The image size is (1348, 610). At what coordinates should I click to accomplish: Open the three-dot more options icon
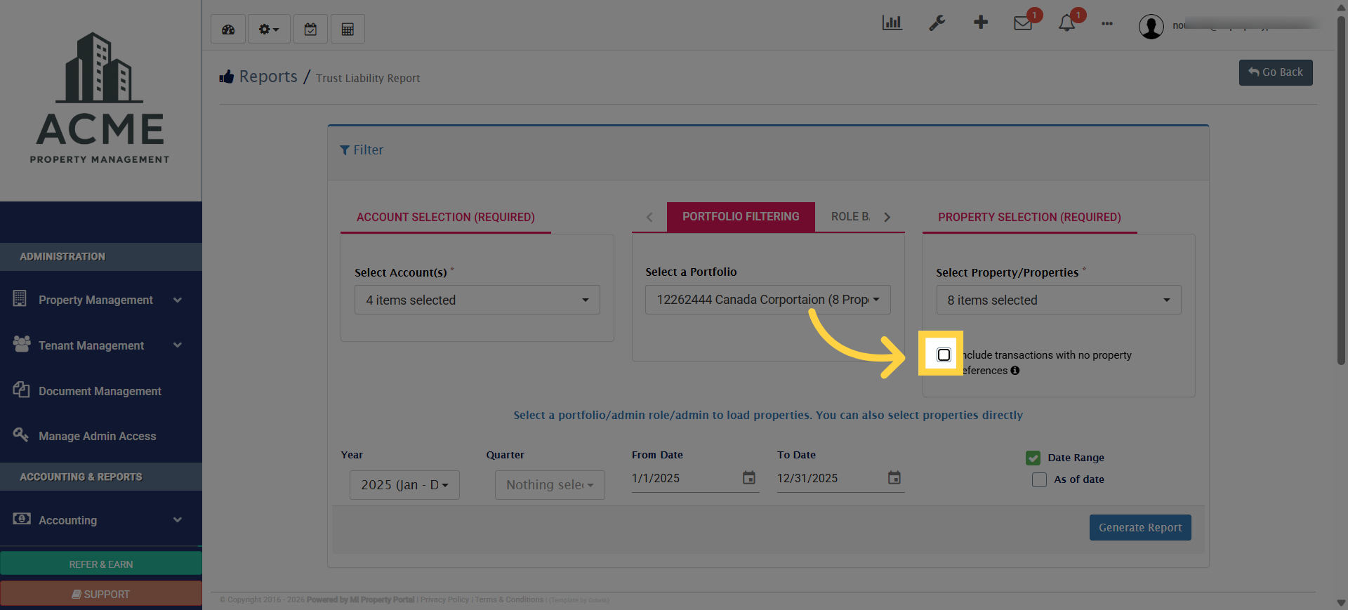(1107, 24)
